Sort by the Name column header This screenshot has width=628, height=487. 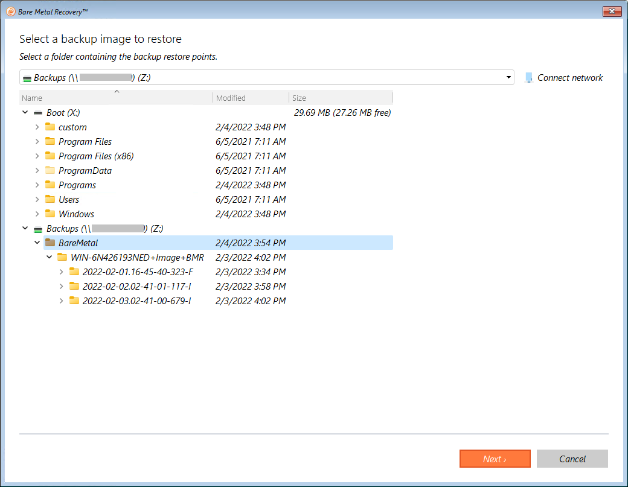click(x=32, y=98)
